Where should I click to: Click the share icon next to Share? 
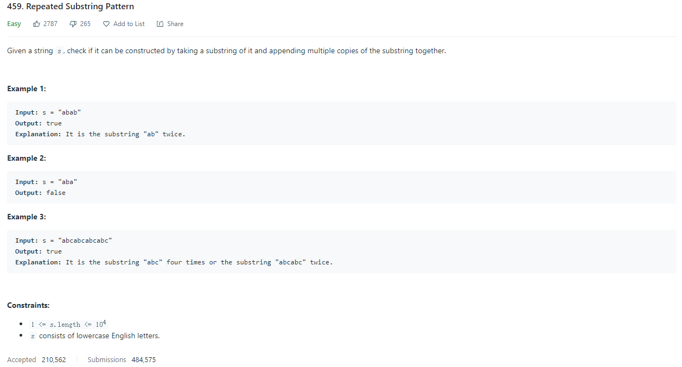pyautogui.click(x=160, y=24)
